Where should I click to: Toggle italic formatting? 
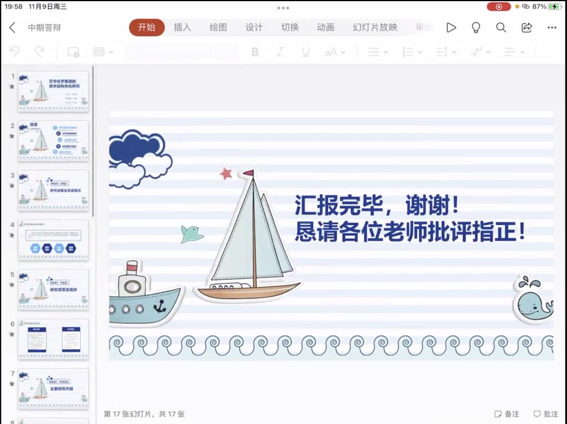(x=280, y=52)
